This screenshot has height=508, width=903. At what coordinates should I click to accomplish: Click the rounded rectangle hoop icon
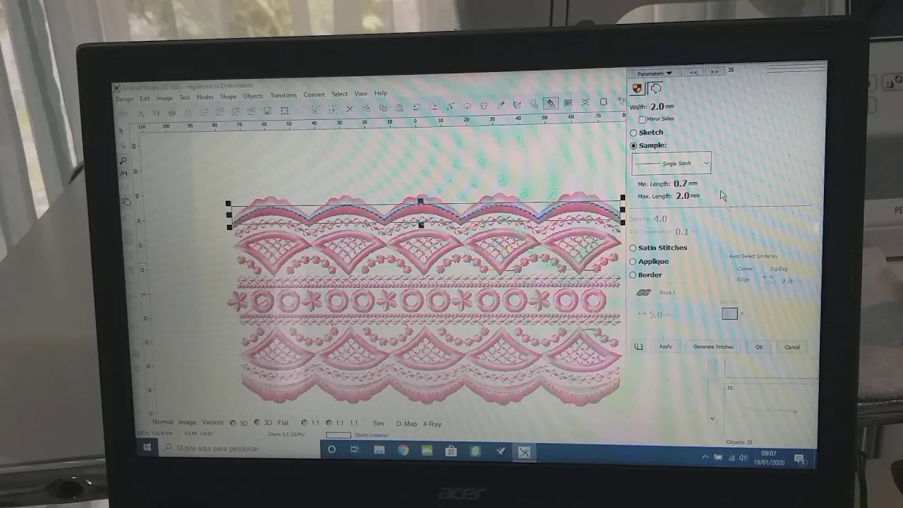point(603,102)
